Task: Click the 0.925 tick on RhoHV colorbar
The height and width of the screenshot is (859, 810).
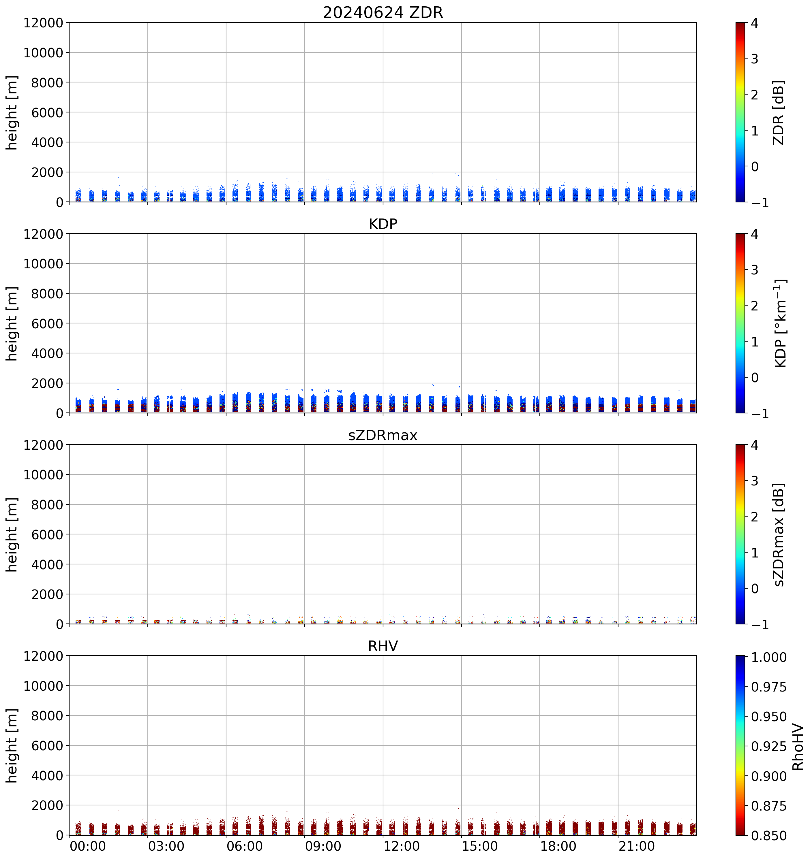Action: tap(768, 746)
